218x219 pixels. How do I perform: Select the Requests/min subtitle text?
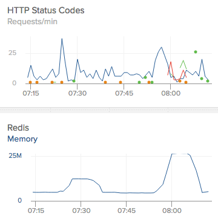point(32,22)
